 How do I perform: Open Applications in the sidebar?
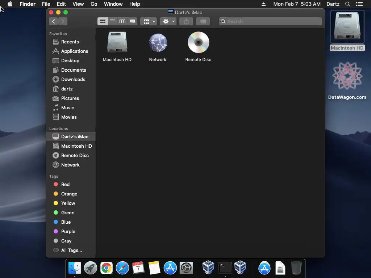71,51
